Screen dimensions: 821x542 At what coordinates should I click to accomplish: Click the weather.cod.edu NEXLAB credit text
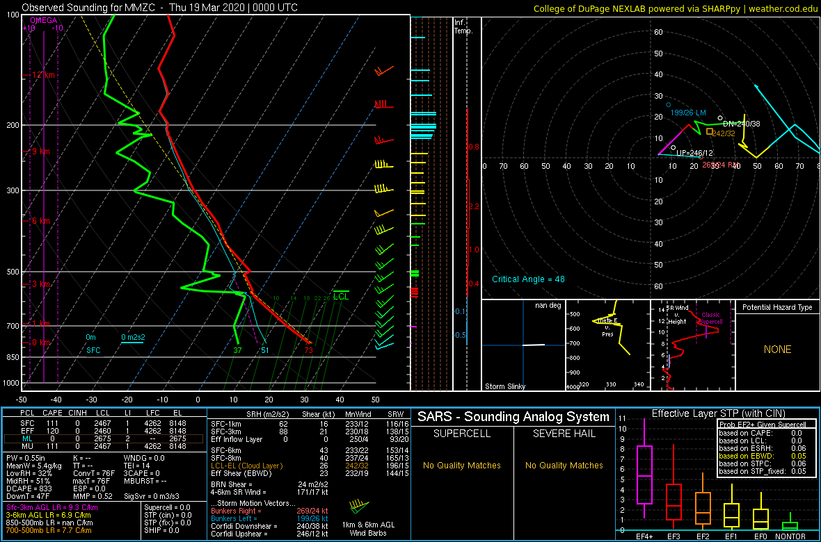click(x=676, y=8)
